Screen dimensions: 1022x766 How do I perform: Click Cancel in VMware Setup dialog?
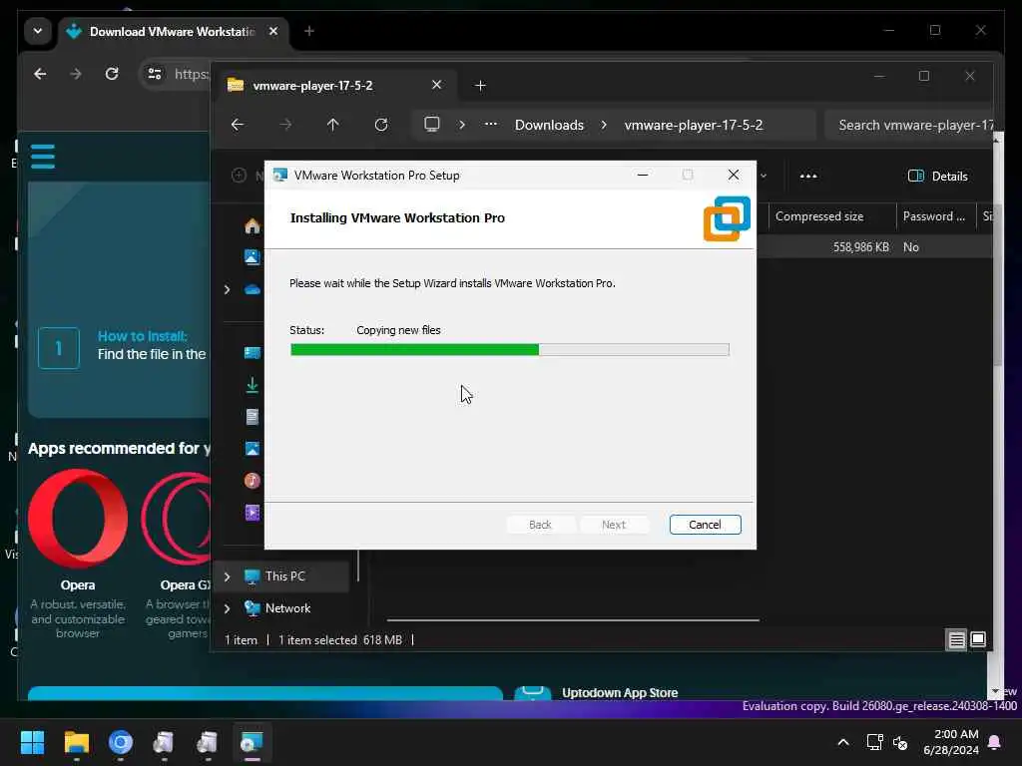[x=705, y=525]
